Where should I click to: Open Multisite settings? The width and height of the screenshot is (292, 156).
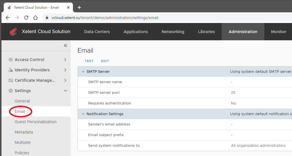pos(22,142)
